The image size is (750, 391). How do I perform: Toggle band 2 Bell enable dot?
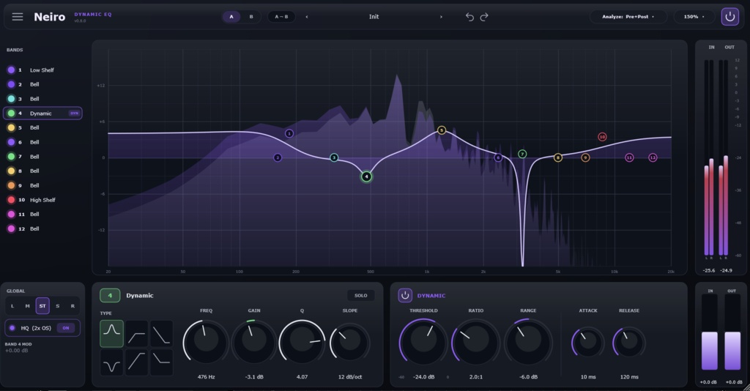pos(11,84)
